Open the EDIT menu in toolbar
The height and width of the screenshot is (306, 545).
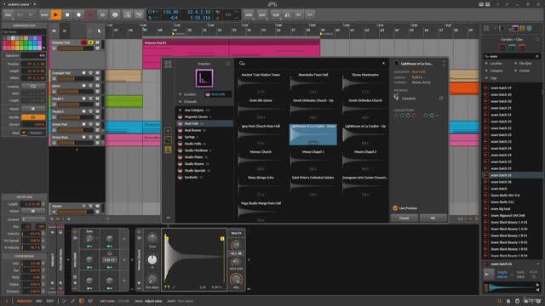pyautogui.click(x=262, y=15)
